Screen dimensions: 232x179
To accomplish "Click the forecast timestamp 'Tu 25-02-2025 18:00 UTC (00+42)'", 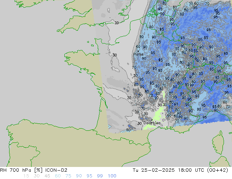I will click(x=180, y=170).
